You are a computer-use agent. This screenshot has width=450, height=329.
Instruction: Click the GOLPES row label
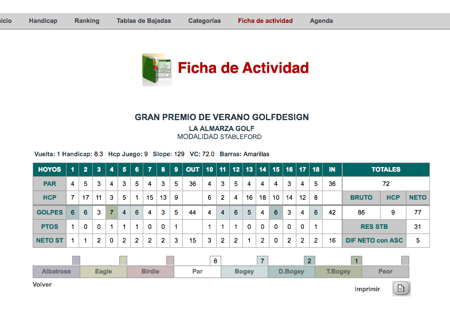coord(50,212)
